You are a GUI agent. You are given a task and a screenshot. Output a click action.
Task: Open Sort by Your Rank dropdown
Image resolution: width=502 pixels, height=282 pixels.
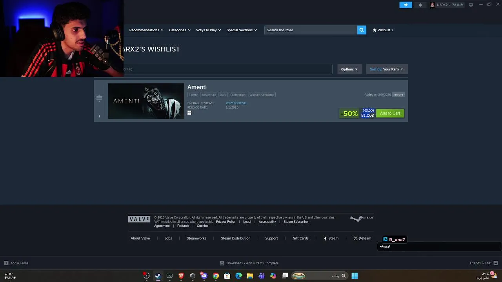(387, 69)
